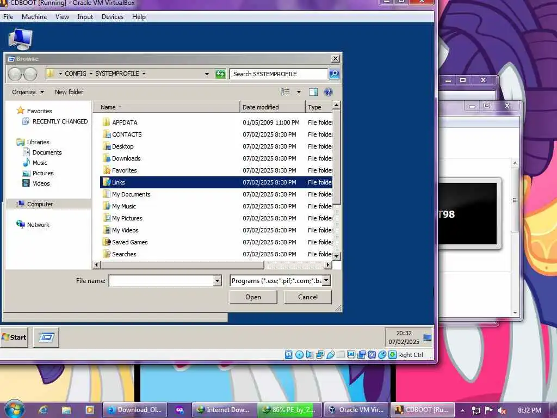The image size is (557, 418).
Task: Open the Browse dialog help icon
Action: (329, 92)
